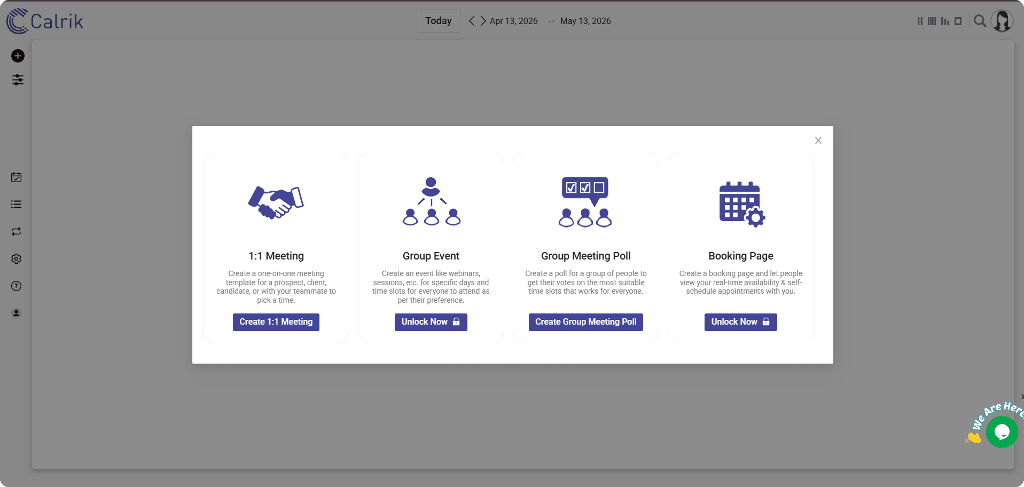The width and height of the screenshot is (1024, 487).
Task: Click the repeat arrows icon in sidebar
Action: point(17,232)
